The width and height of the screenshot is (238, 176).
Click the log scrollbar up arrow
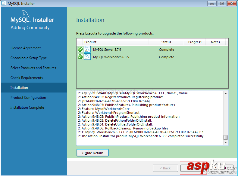pos(226,93)
